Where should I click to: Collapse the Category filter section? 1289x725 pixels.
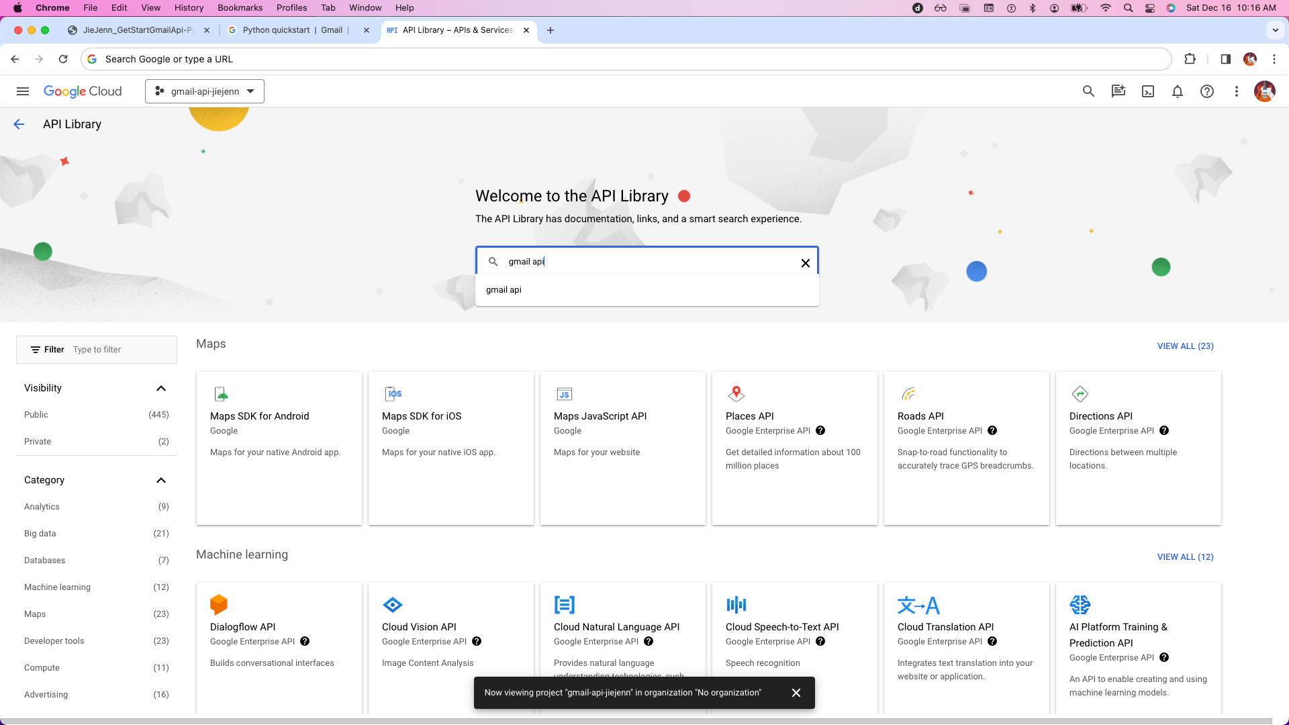click(x=161, y=480)
